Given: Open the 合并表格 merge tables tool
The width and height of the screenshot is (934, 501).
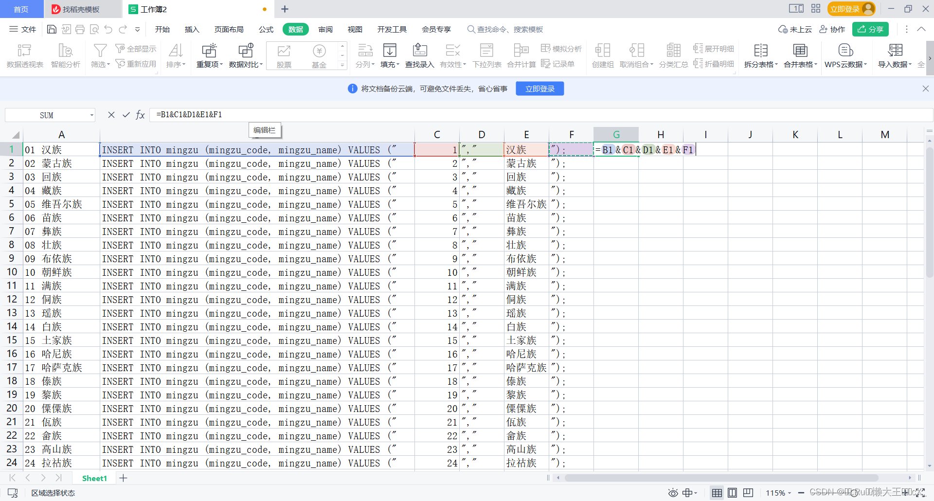Looking at the screenshot, I should pyautogui.click(x=800, y=56).
